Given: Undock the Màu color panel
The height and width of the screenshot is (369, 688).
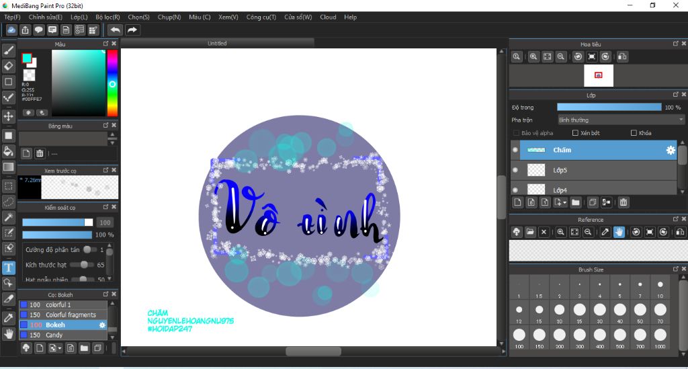Looking at the screenshot, I should 105,44.
